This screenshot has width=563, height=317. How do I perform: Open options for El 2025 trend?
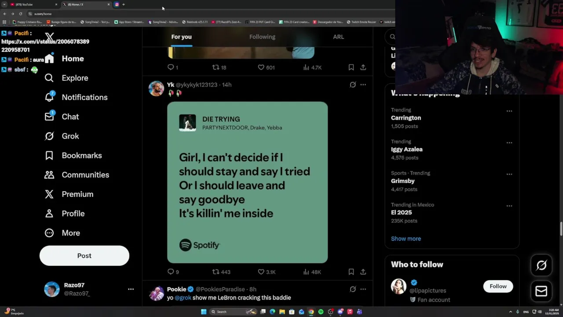click(509, 206)
